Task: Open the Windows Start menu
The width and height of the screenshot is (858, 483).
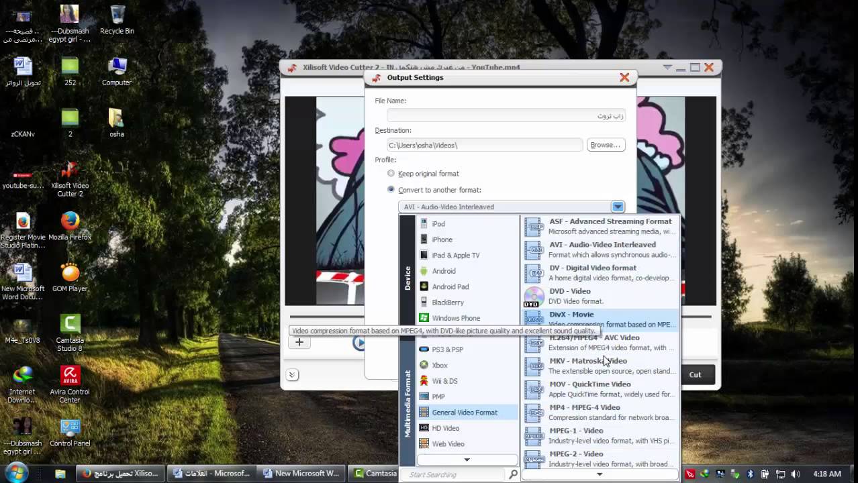Action: click(16, 473)
